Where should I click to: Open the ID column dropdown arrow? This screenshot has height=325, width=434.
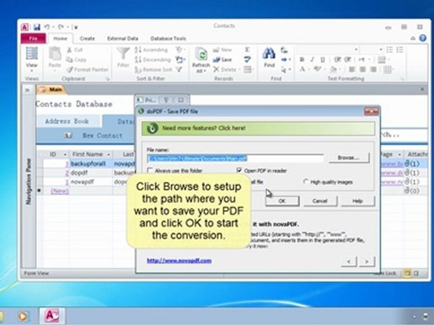pos(65,154)
